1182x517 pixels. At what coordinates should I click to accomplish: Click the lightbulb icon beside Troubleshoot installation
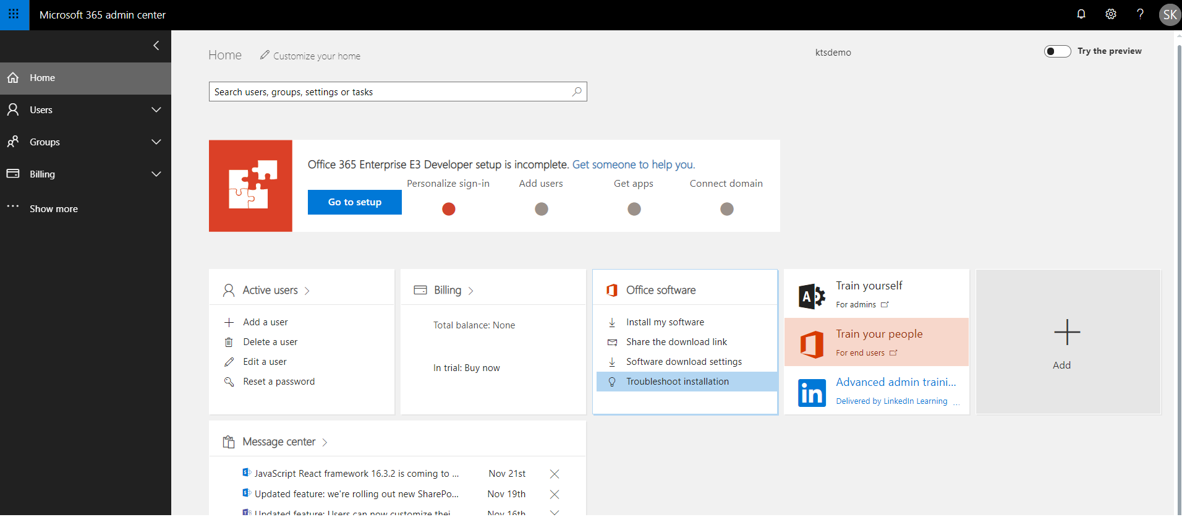click(x=612, y=382)
